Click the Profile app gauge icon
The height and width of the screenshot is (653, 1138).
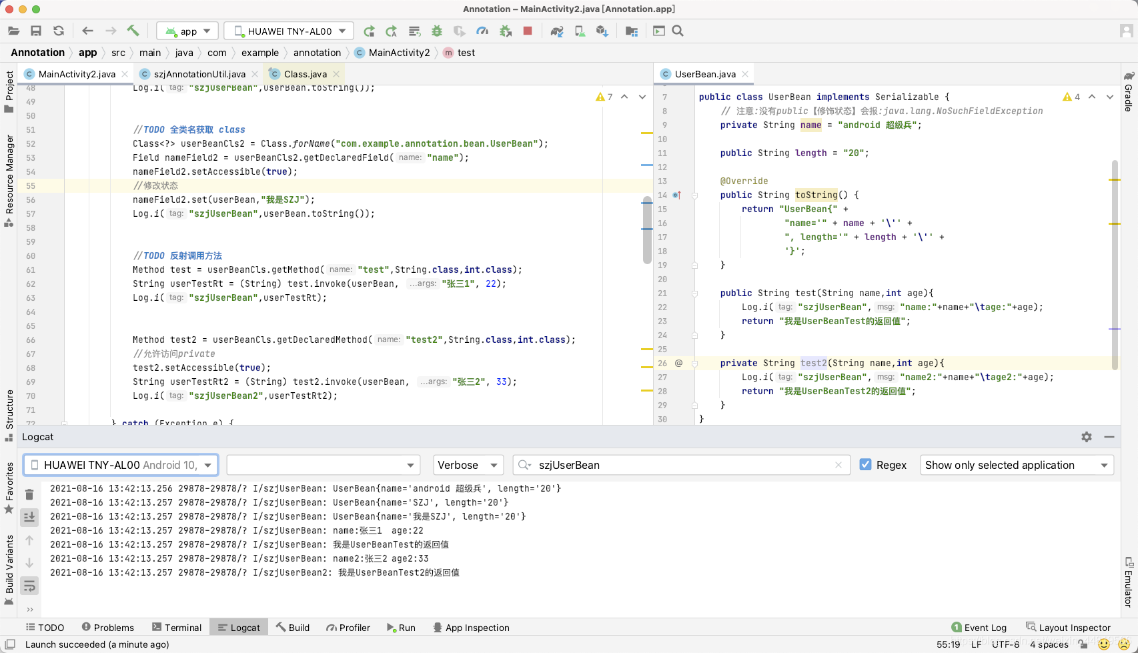(x=482, y=31)
